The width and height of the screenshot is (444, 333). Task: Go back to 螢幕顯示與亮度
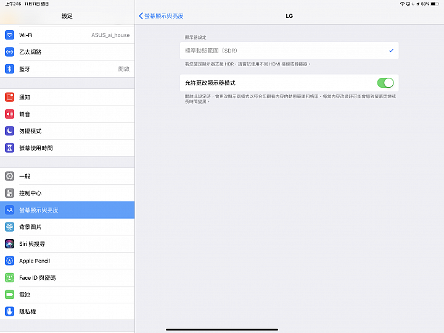(x=161, y=16)
